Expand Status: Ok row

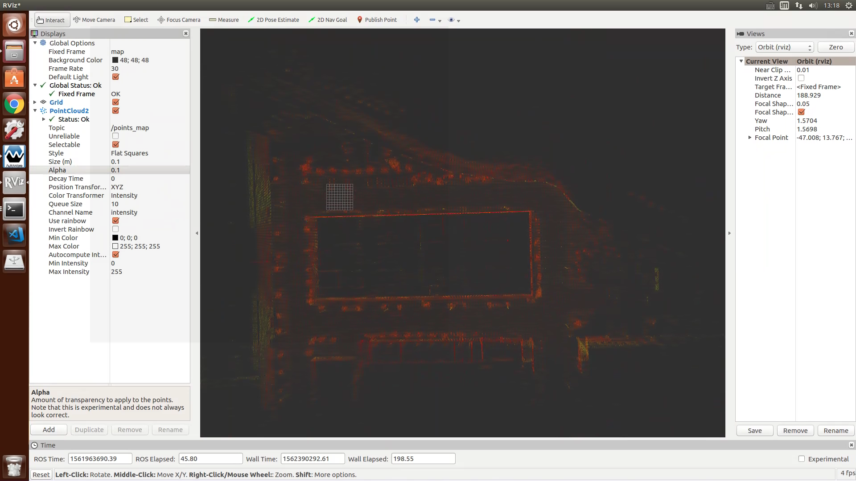(x=44, y=119)
